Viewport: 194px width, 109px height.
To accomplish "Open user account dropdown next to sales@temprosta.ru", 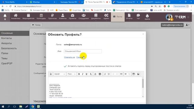I will click(x=187, y=25).
